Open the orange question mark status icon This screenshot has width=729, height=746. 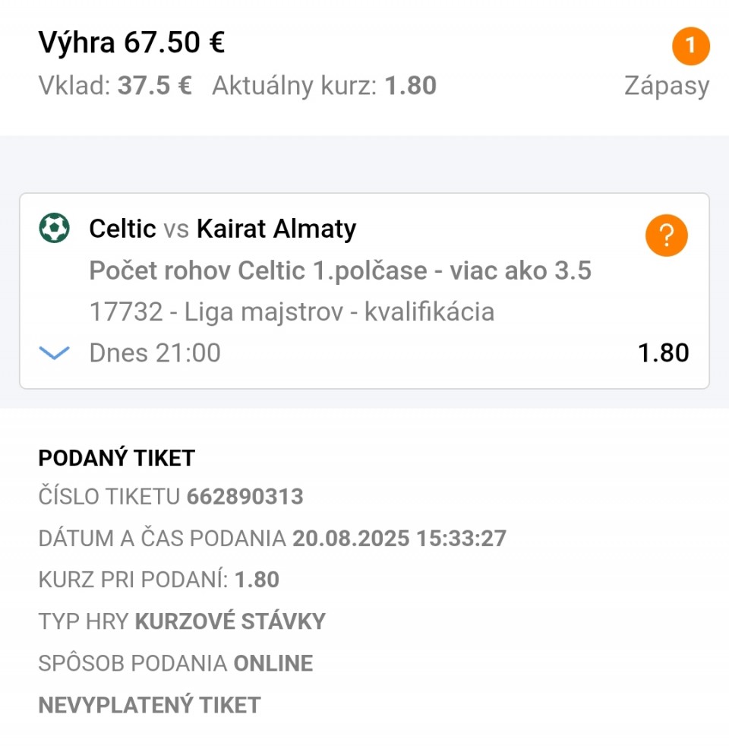click(x=666, y=235)
